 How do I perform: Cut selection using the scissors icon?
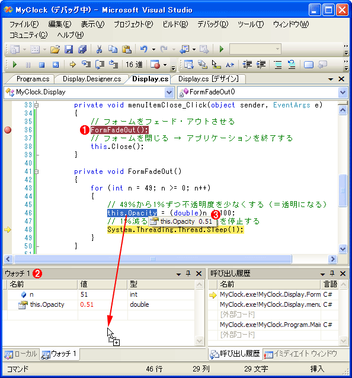(99, 49)
